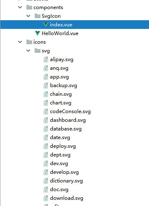Open the date.svg file name
The height and width of the screenshot is (206, 149).
click(x=60, y=137)
